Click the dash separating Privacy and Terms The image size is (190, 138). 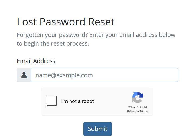pos(138,111)
